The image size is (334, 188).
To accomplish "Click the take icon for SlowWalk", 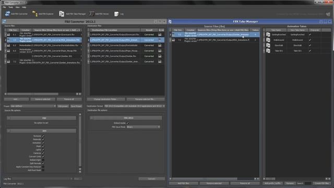I will 268,45.
